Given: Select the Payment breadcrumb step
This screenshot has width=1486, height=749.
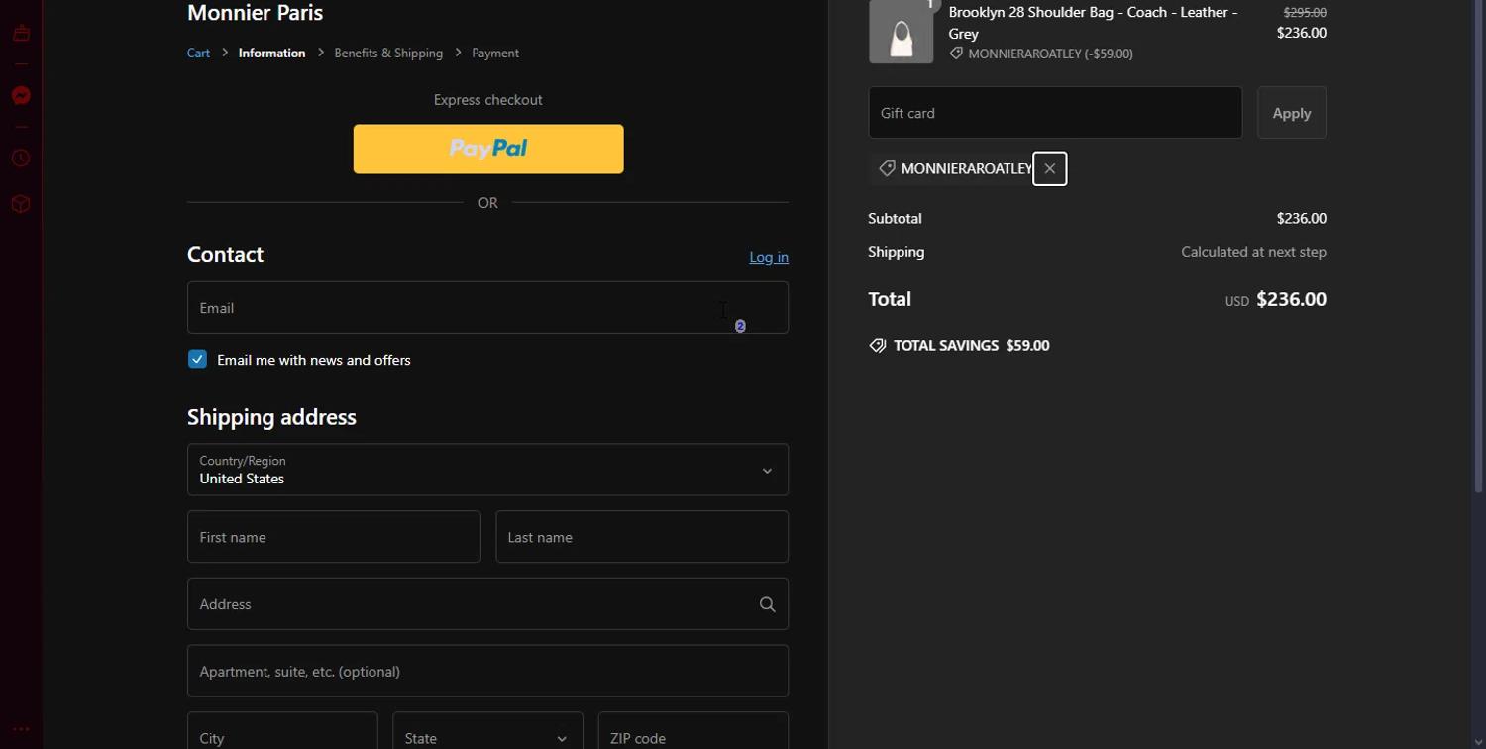Looking at the screenshot, I should (x=495, y=53).
